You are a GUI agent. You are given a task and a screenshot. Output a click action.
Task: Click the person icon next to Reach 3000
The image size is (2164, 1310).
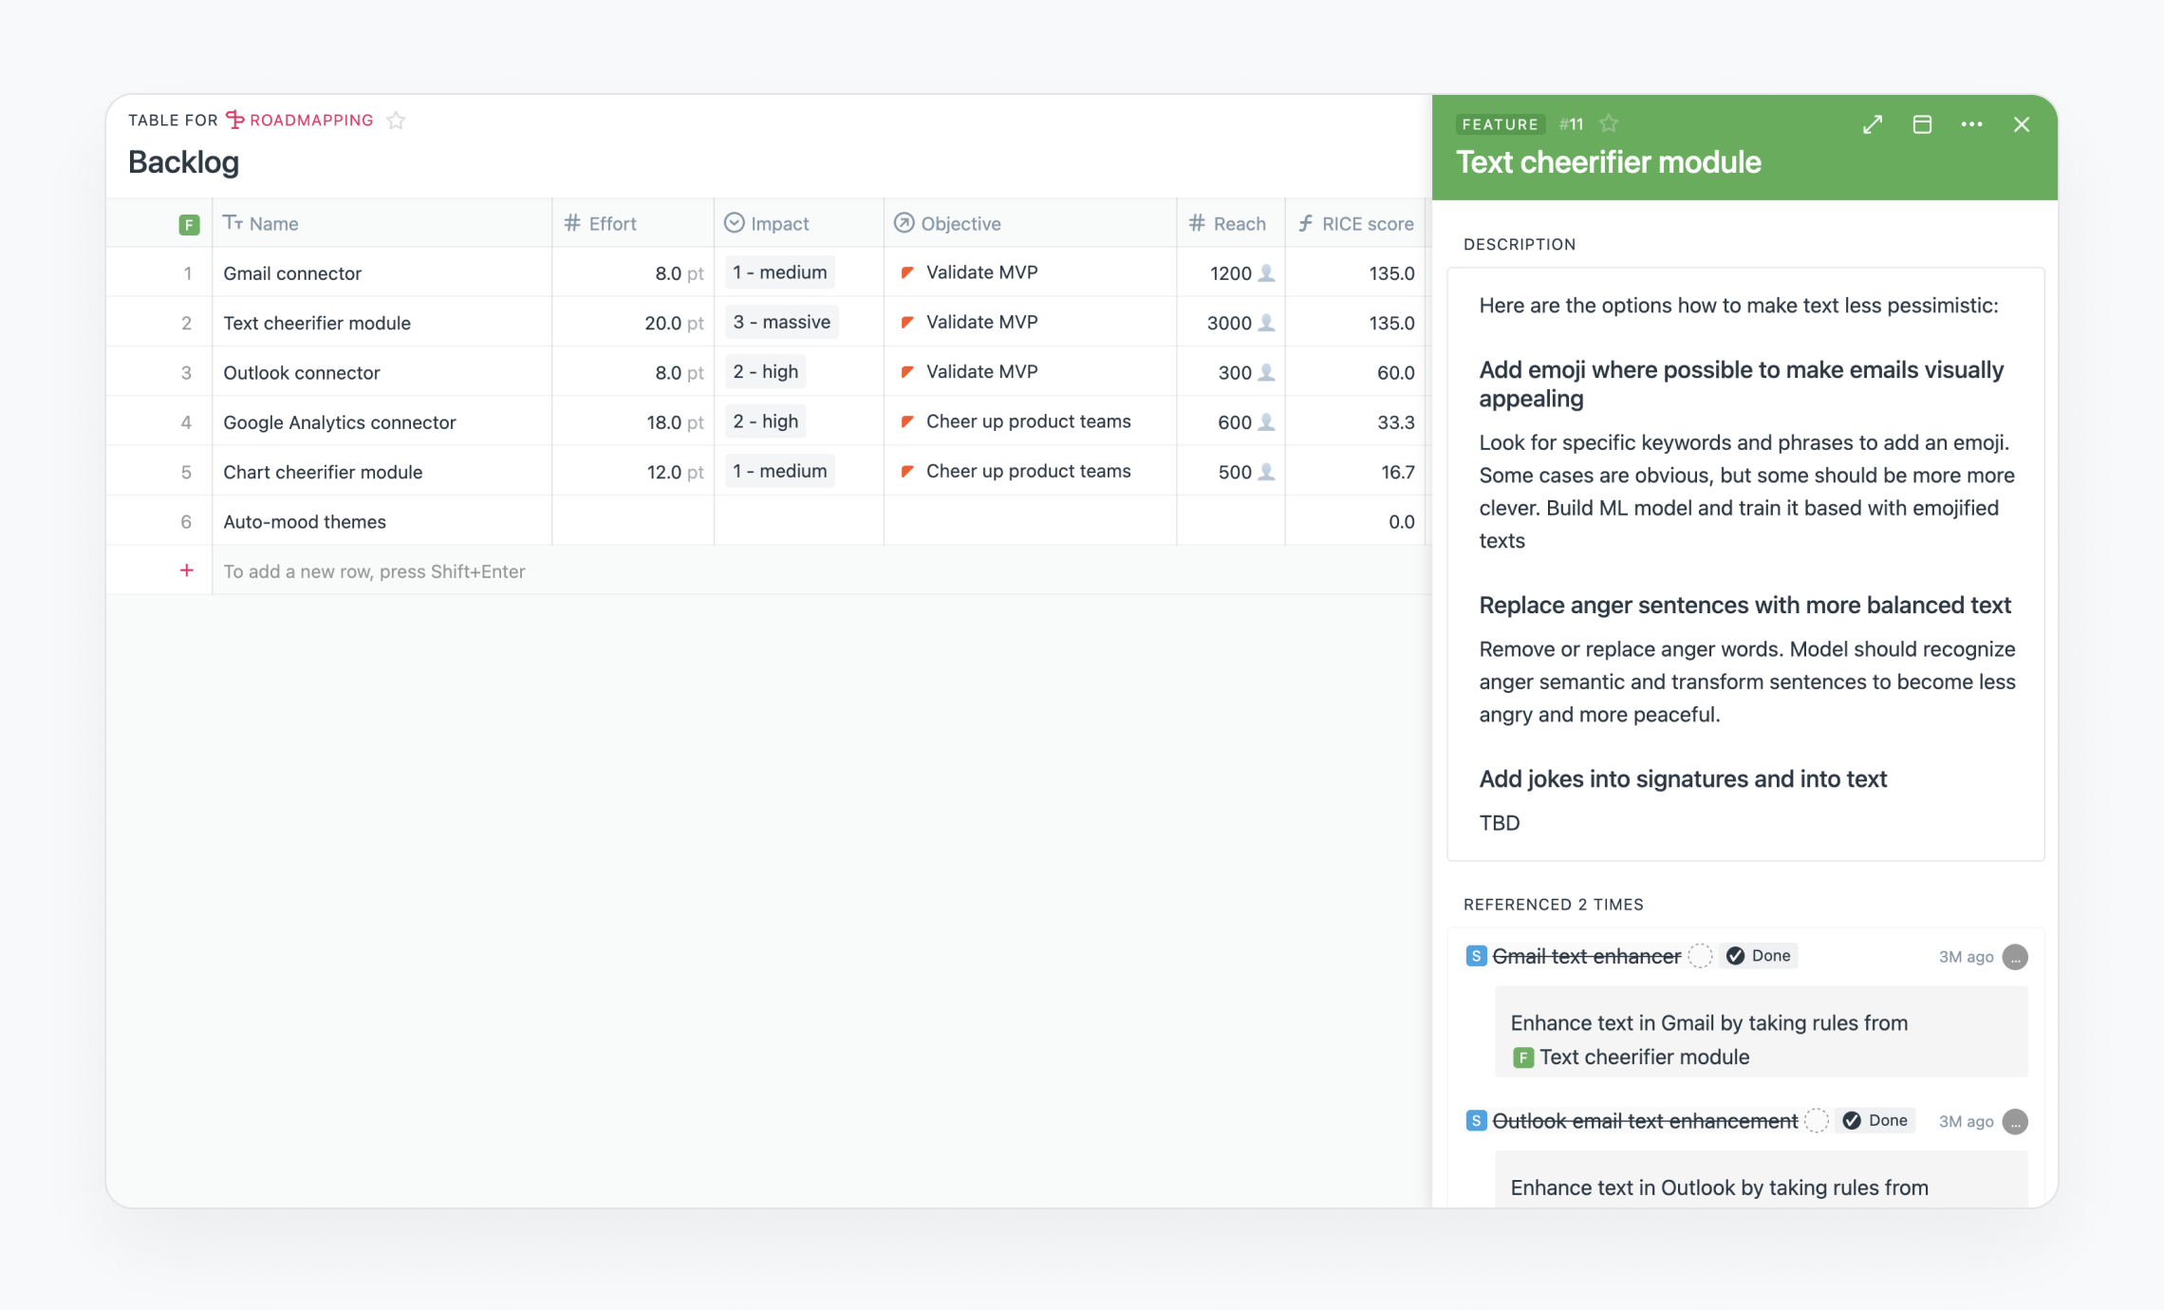pos(1266,323)
